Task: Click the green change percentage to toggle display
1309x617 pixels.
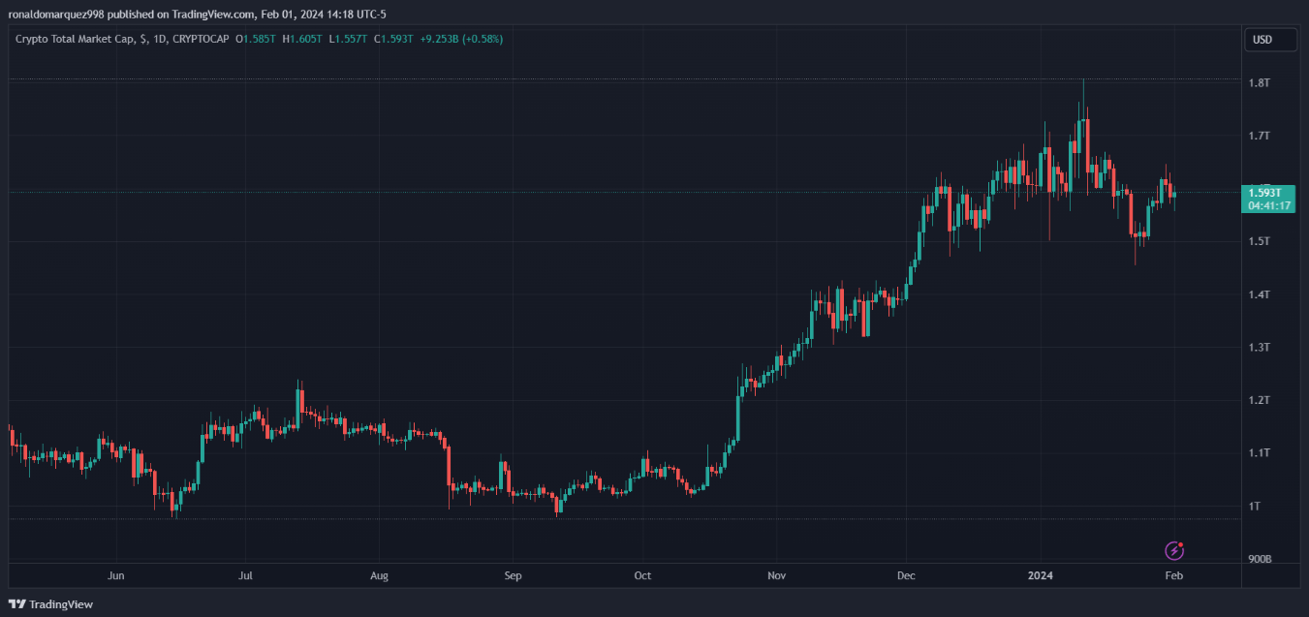Action: (x=480, y=40)
